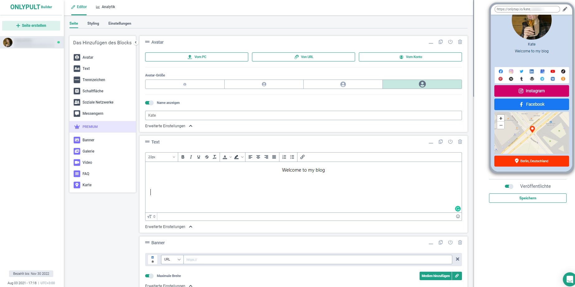Toggle the Veröffentlichte publish switch
Screen dimensions: 575x287
(509, 186)
